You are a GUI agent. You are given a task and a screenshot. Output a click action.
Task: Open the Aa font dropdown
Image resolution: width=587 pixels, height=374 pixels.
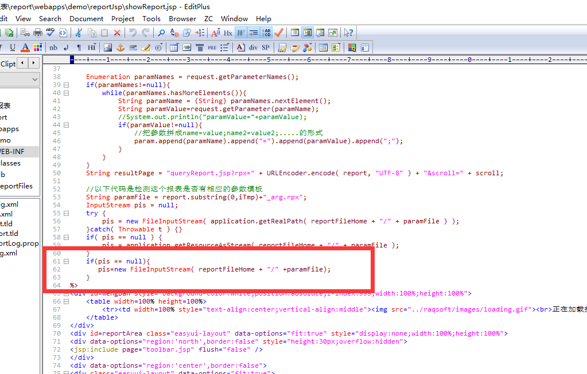(216, 33)
